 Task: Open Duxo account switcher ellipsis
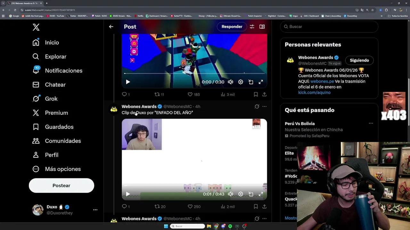pos(95,210)
